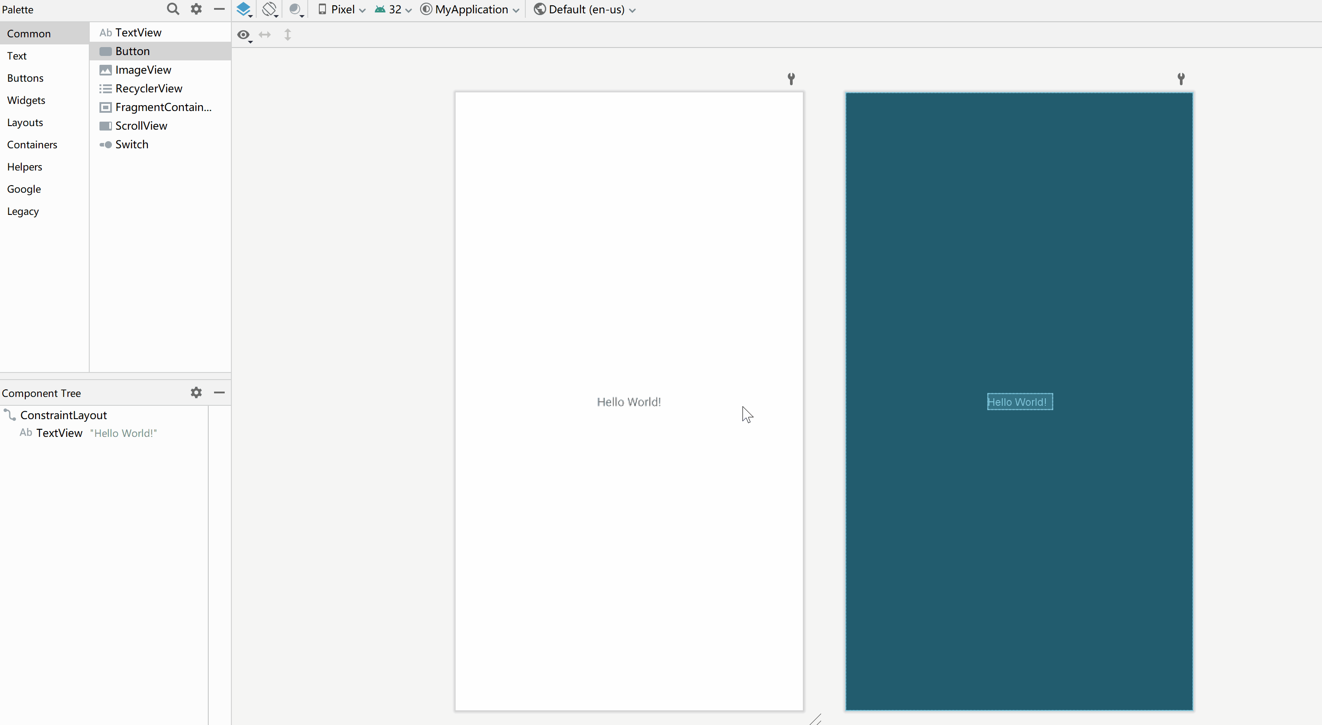Open the Palette settings gear
The image size is (1322, 725).
coord(196,9)
